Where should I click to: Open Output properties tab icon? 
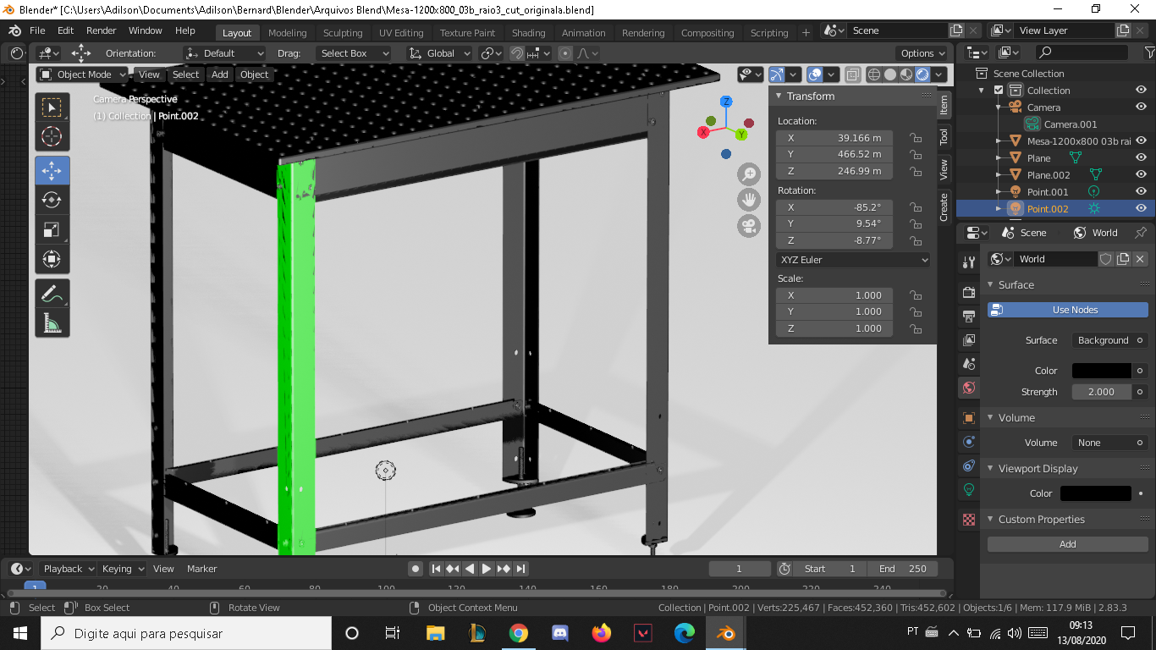click(969, 317)
